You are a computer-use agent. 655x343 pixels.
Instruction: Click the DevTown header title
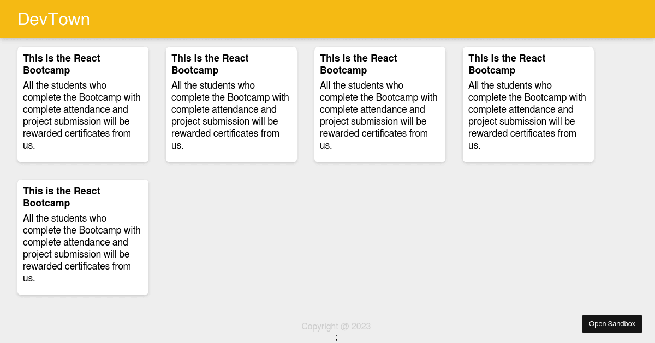pyautogui.click(x=53, y=19)
